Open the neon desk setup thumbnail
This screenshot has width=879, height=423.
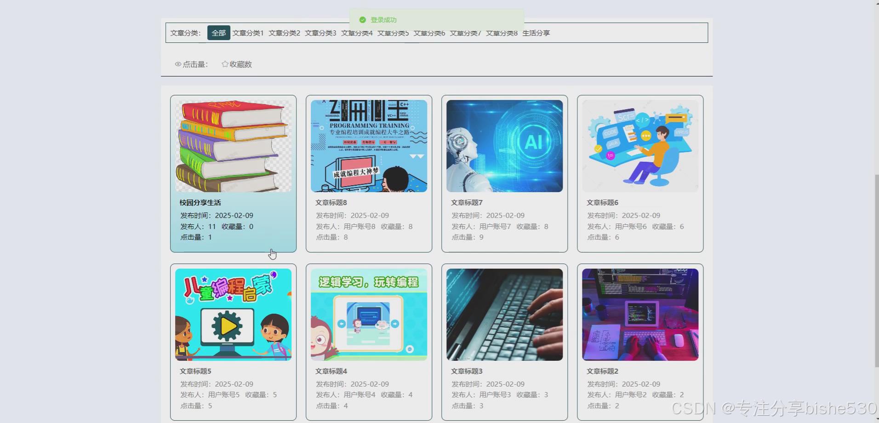click(640, 314)
